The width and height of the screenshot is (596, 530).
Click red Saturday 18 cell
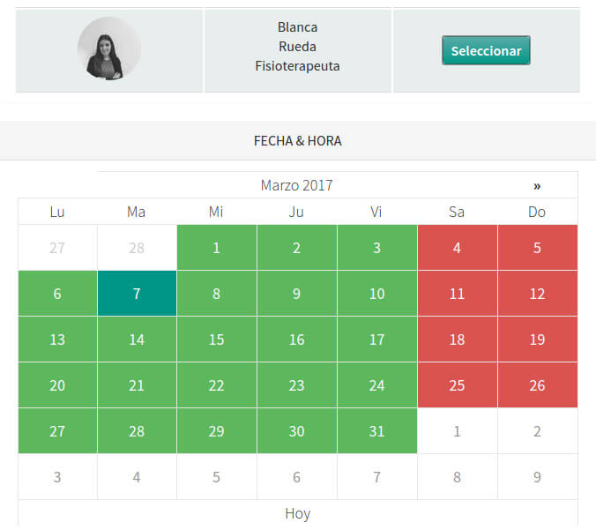click(x=457, y=340)
